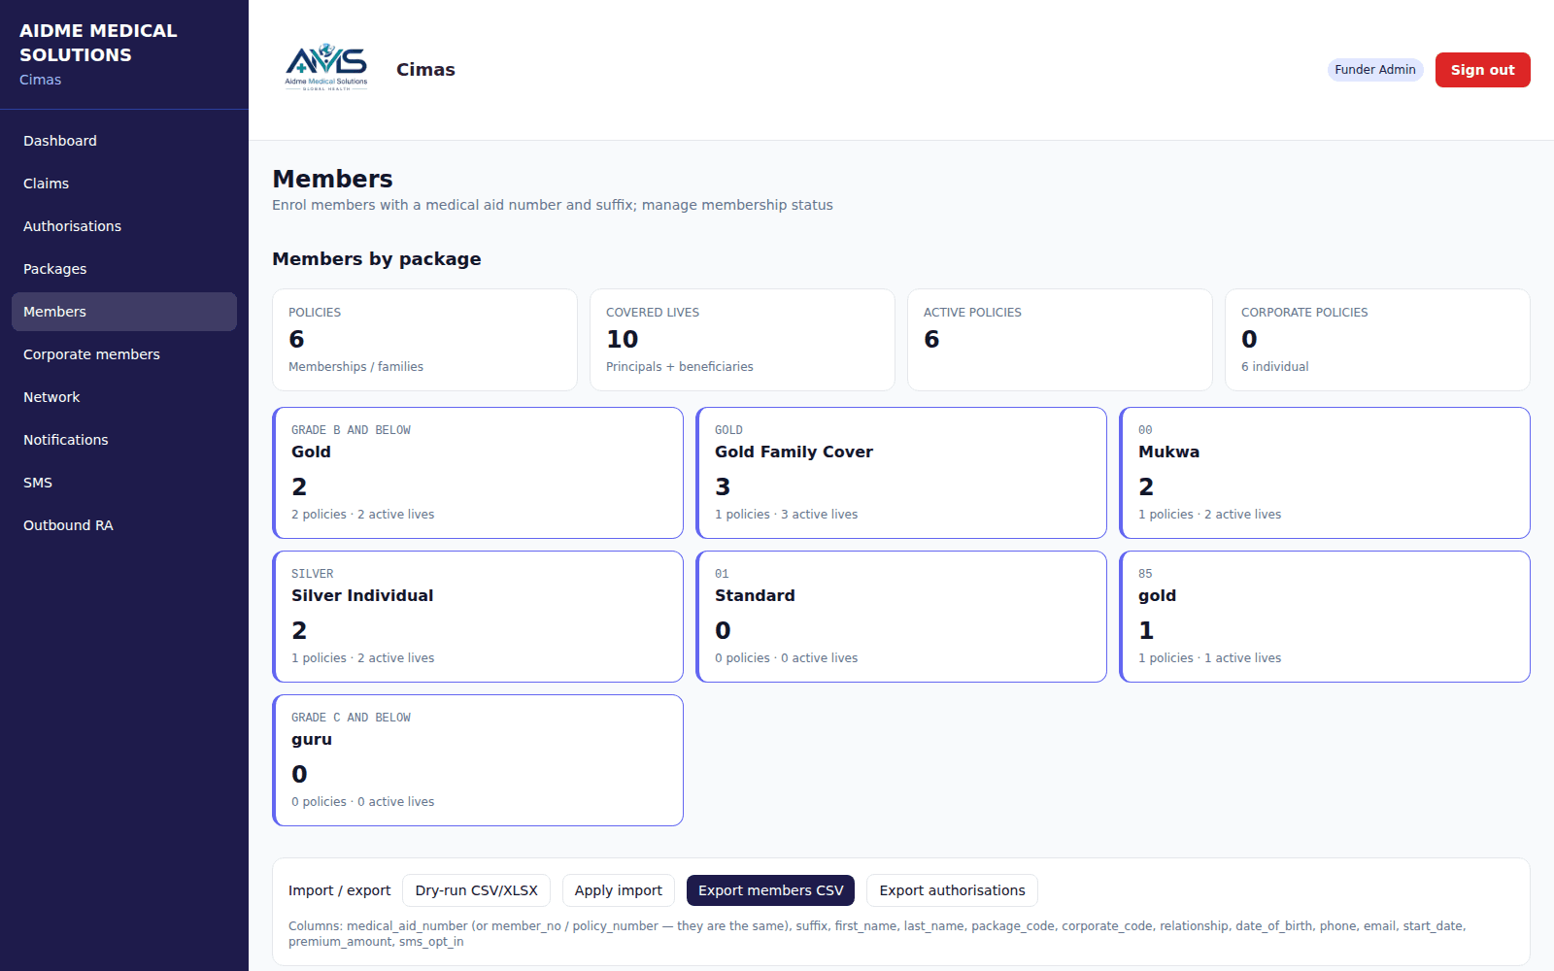Go to Network in sidebar
Viewport: 1554px width, 971px height.
click(x=124, y=397)
